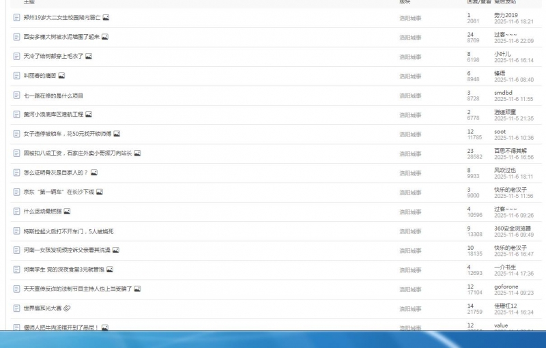Viewport: 546px width, 348px height.
Task: Click reply count 23 on 因被扣八成工资 thread
Action: click(471, 150)
